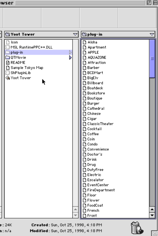Screen dimensions: 158x236
Task: Click the Attraction file icon
Action: pyautogui.click(x=84, y=62)
